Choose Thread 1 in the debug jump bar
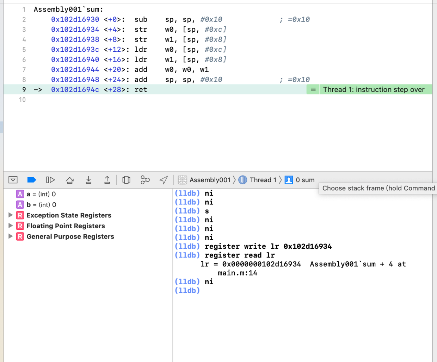The width and height of the screenshot is (437, 362). (258, 180)
